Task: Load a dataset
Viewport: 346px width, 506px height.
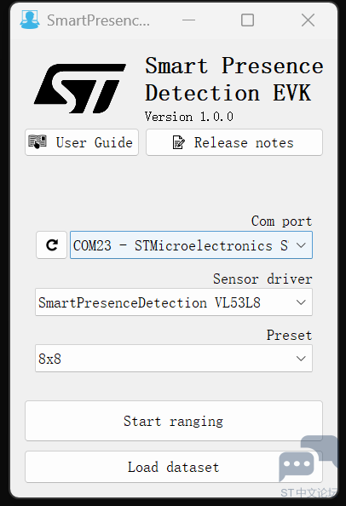Action: click(174, 467)
